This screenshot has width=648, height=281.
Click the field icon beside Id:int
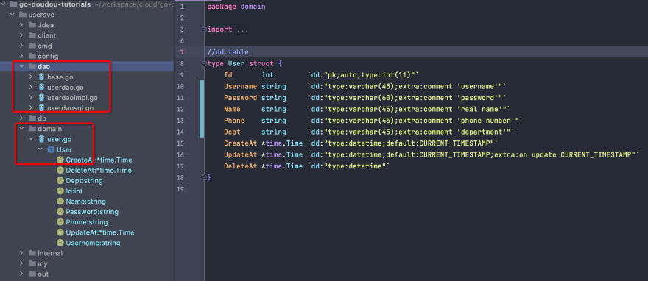pos(60,191)
